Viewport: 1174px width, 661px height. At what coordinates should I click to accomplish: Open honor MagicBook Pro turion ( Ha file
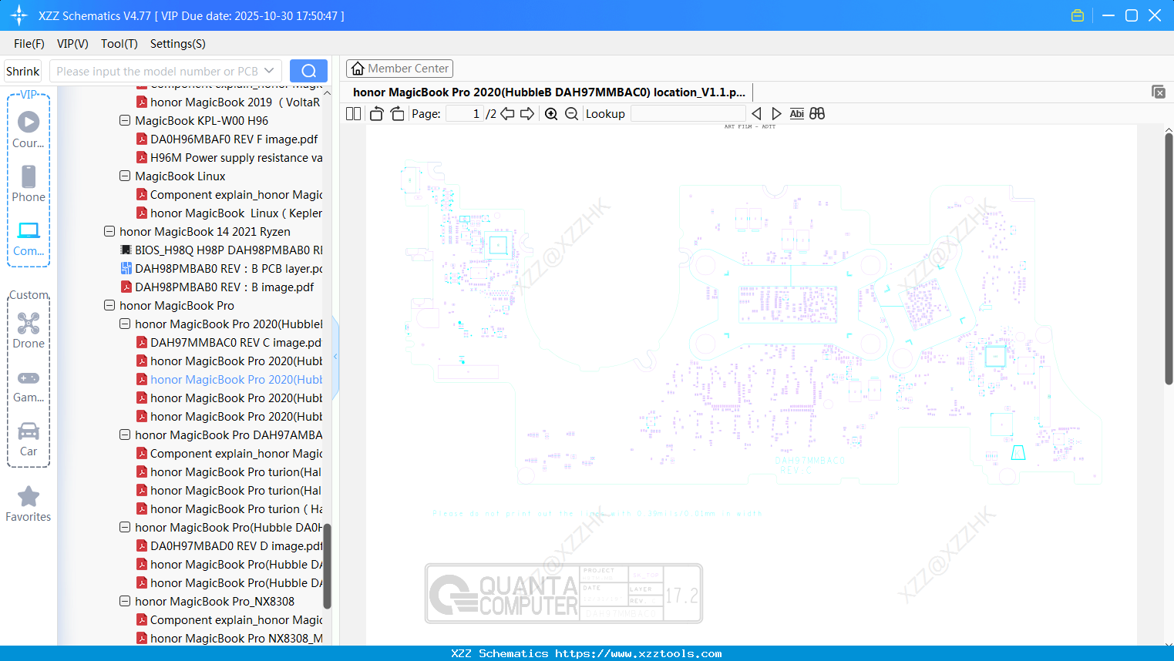coord(229,508)
